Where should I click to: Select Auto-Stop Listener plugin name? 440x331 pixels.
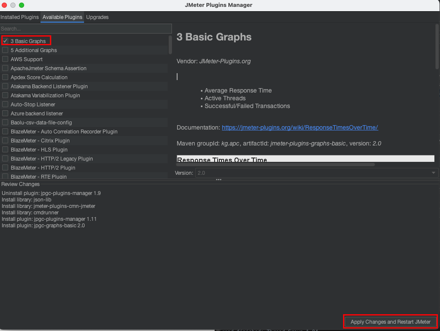click(x=33, y=105)
